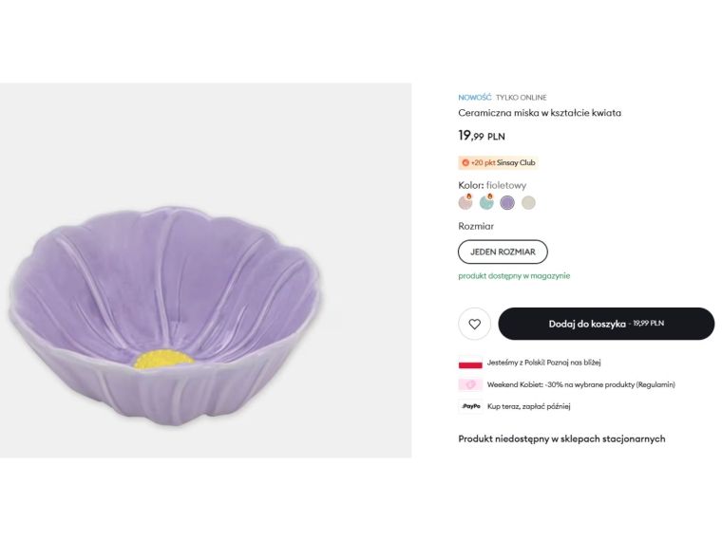Click the 'TYLKO ONLINE' tag

pos(522,97)
